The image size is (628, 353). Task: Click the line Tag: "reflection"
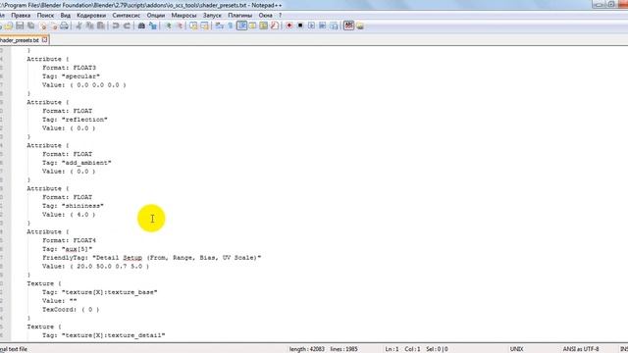tap(75, 120)
